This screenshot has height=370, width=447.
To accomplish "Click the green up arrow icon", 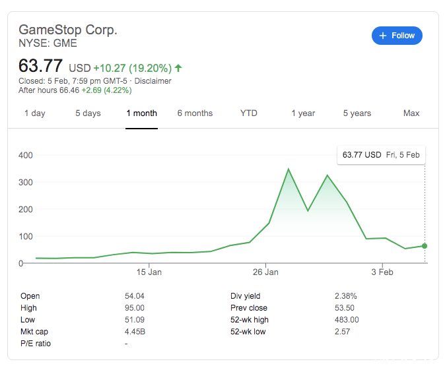I will pyautogui.click(x=178, y=68).
